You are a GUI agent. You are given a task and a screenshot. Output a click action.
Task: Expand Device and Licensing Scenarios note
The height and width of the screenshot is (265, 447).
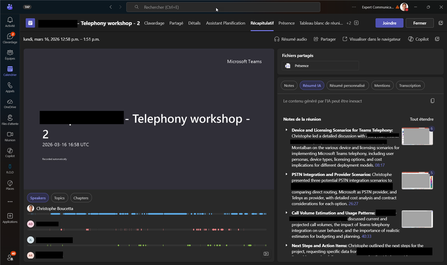click(286, 130)
